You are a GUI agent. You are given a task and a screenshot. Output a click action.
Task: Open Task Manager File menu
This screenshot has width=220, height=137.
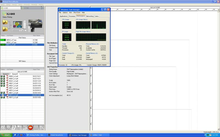tap(60, 13)
